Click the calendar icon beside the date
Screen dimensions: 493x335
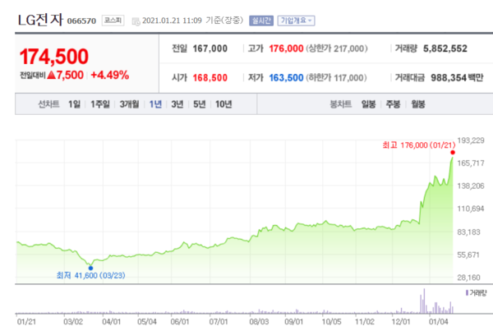(136, 21)
